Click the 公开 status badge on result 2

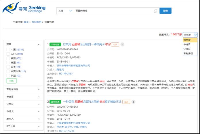[x=126, y=102]
